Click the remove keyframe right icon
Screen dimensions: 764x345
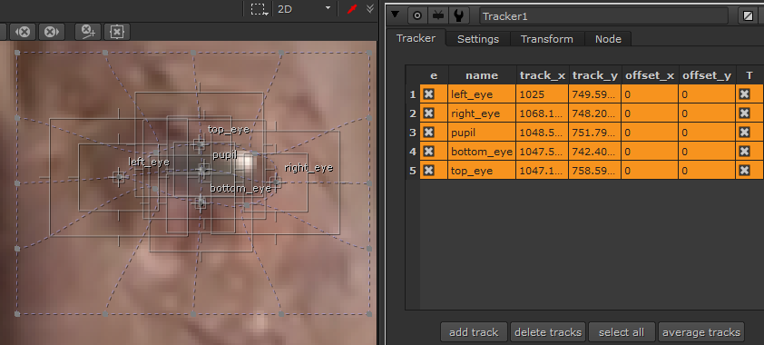[51, 32]
